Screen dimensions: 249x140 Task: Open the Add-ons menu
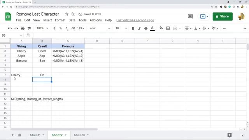pyautogui.click(x=96, y=20)
